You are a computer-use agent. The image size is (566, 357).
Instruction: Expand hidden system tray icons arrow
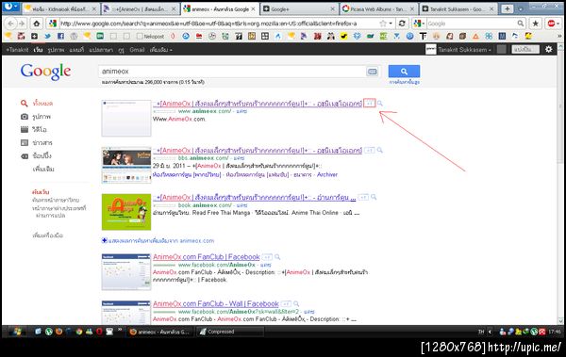tap(490, 332)
